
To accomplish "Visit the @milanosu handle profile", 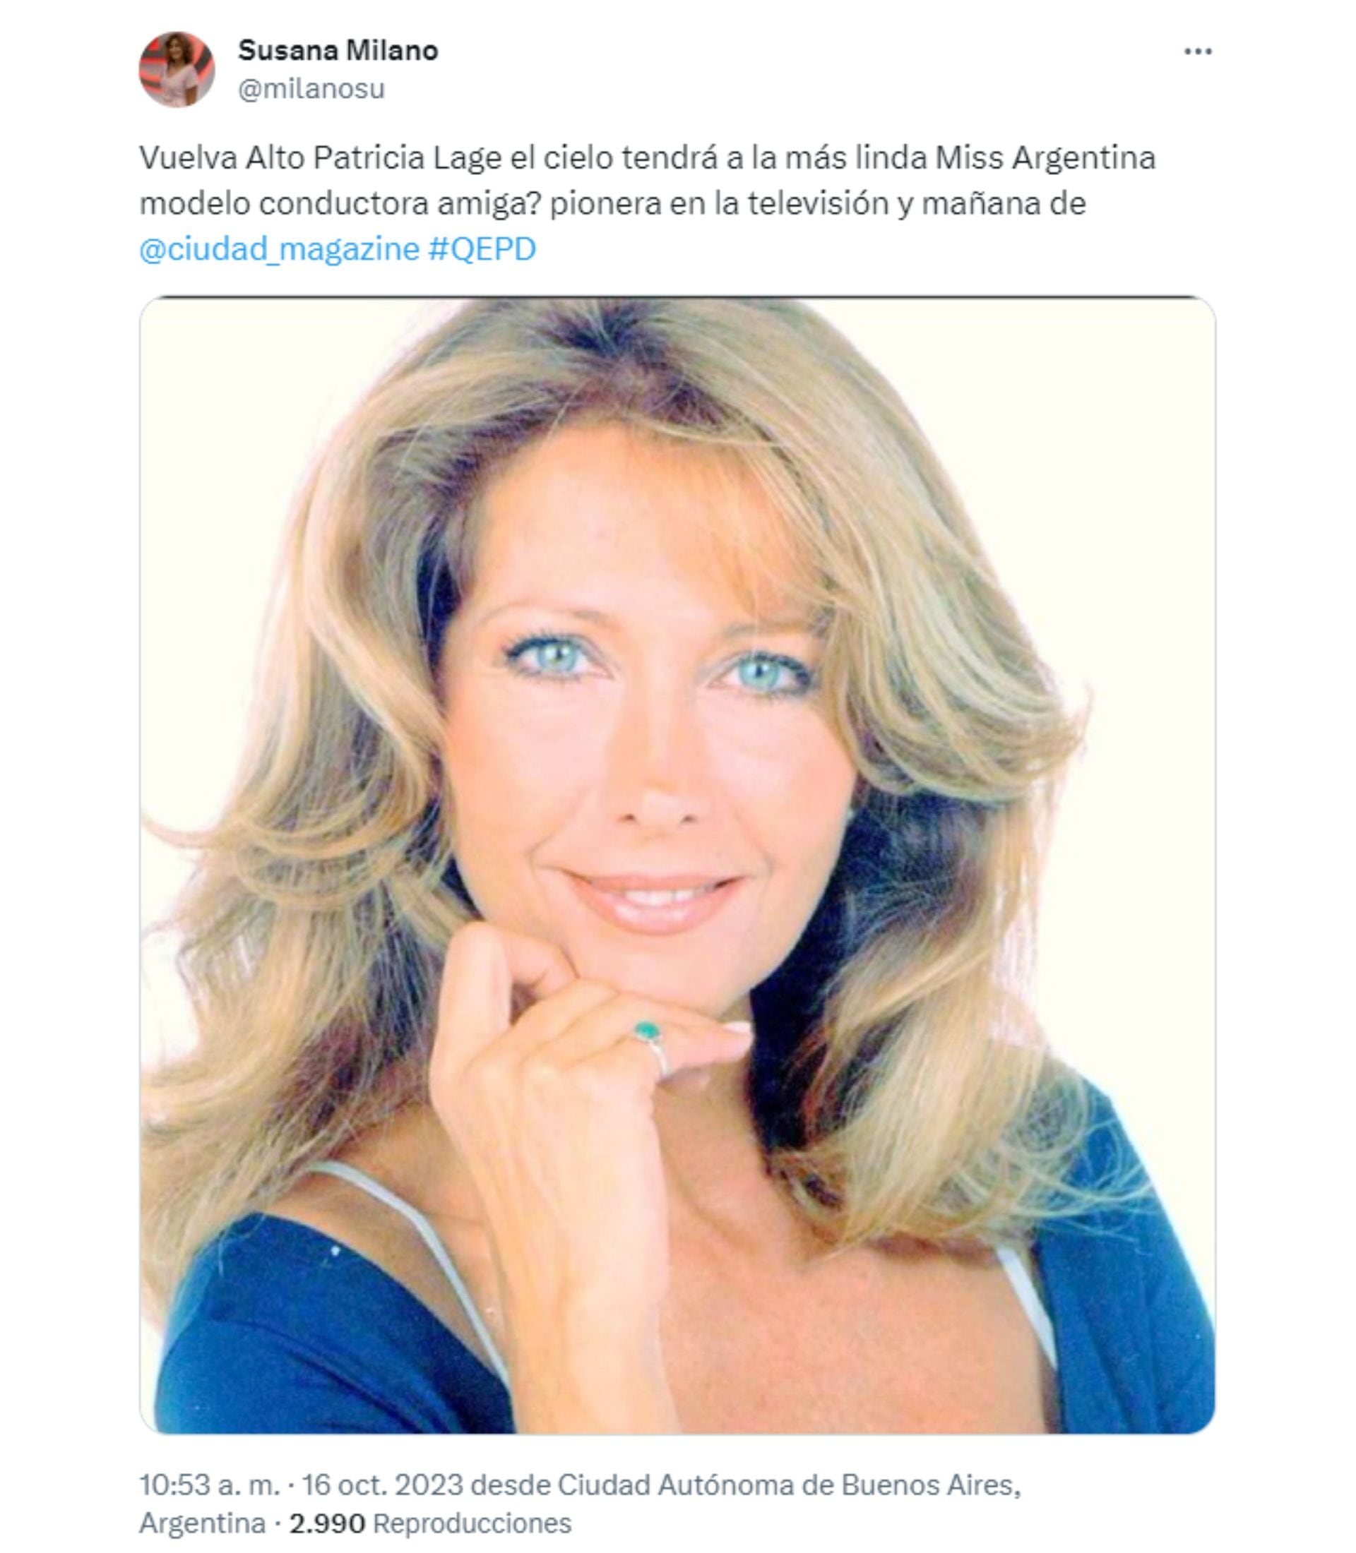I will tap(311, 89).
